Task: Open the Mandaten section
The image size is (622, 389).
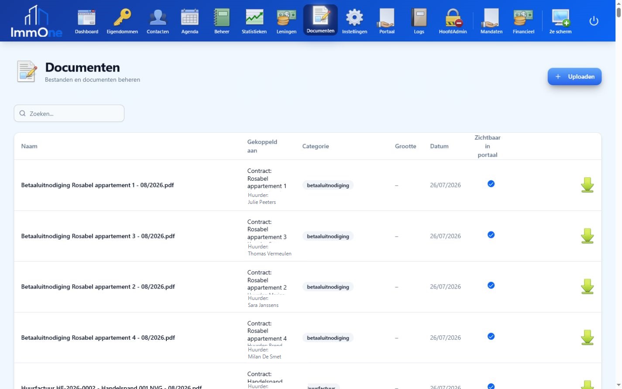Action: [491, 21]
